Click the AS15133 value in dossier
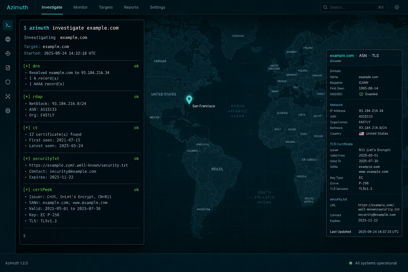408x272 pixels. pyautogui.click(x=366, y=116)
